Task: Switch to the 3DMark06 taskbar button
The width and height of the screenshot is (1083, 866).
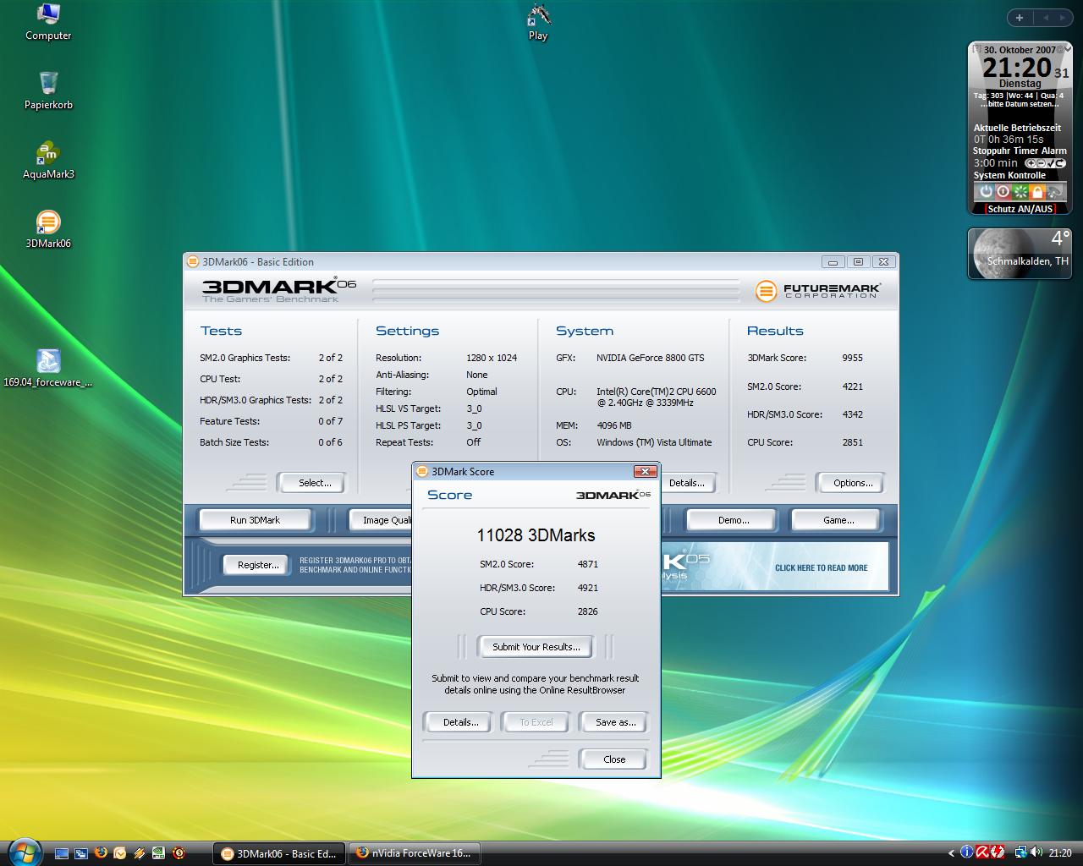Action: tap(279, 853)
